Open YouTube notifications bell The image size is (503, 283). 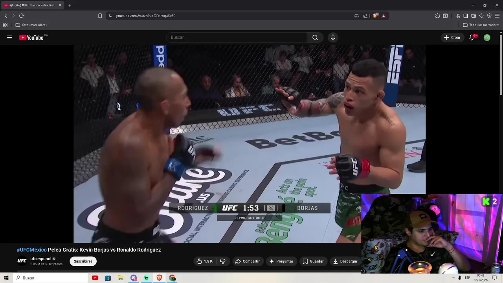pos(472,37)
